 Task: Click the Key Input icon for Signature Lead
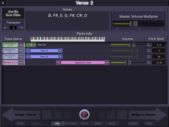(149, 63)
